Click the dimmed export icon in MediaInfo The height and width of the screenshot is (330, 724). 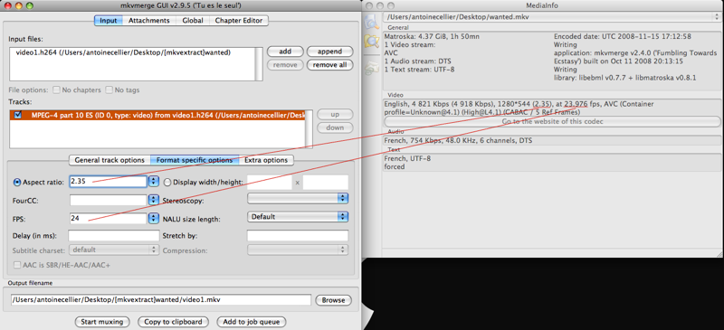point(371,69)
